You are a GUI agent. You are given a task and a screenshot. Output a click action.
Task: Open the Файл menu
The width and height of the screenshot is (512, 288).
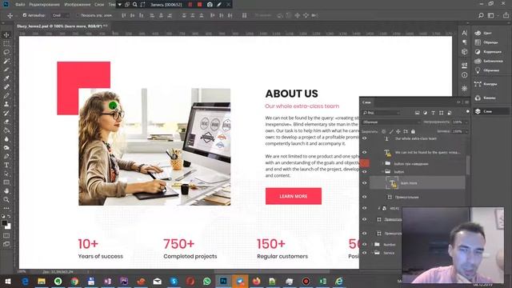(20, 5)
